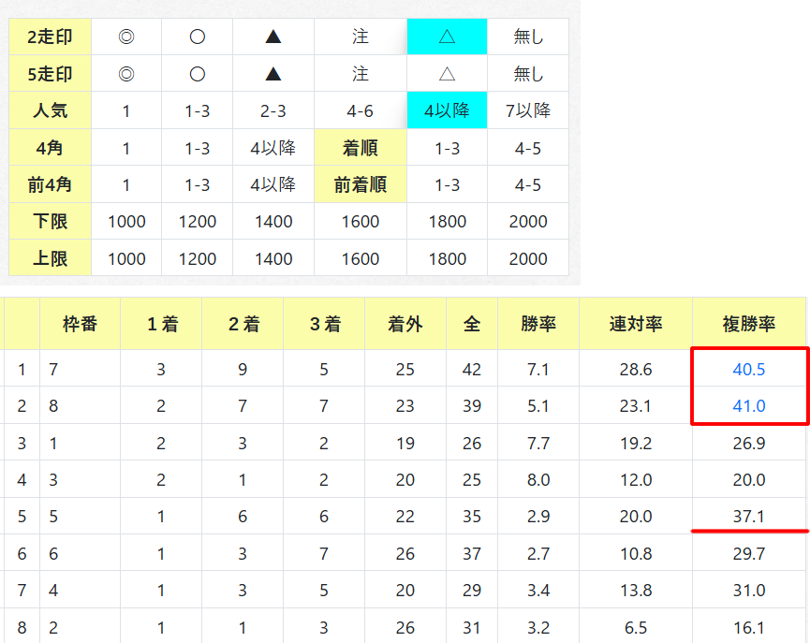Click the 勝率 column header
The width and height of the screenshot is (810, 643).
[x=538, y=324]
